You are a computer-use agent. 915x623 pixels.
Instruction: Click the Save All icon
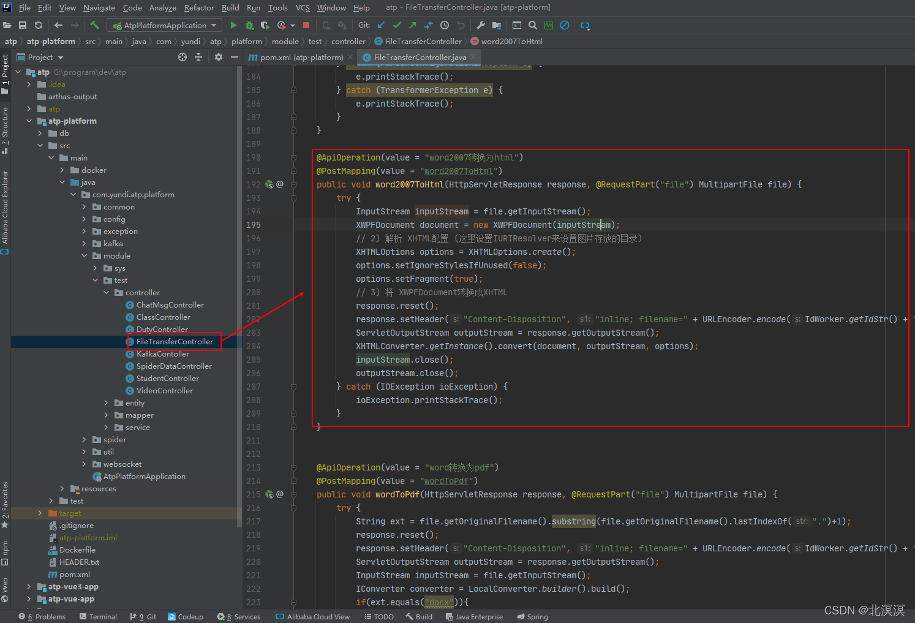23,25
